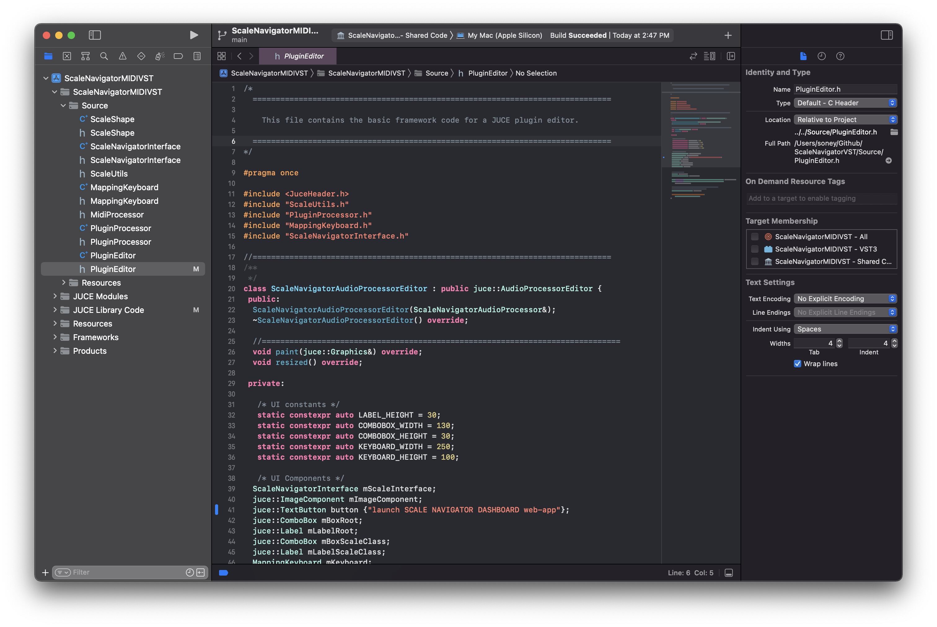Open the Quick Help inspector
This screenshot has width=937, height=627.
[840, 56]
